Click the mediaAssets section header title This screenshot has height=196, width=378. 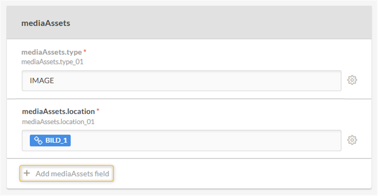[46, 23]
